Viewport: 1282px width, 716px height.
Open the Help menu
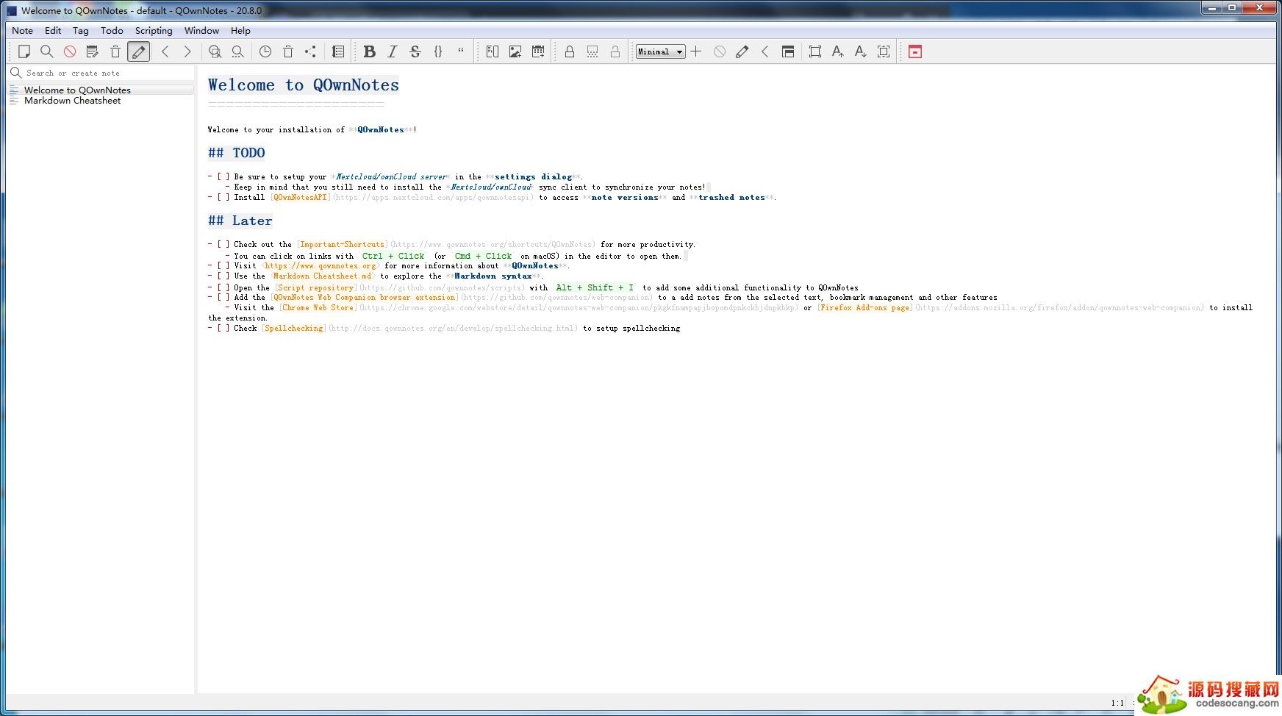coord(240,30)
